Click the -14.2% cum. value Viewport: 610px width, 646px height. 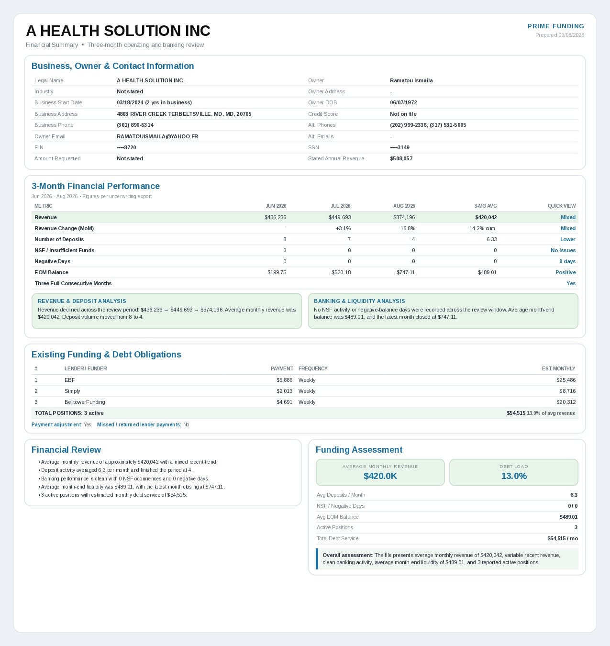pyautogui.click(x=482, y=228)
